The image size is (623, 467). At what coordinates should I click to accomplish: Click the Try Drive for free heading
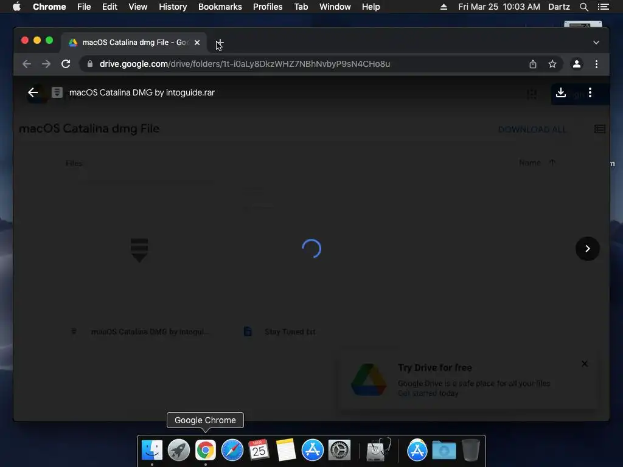click(x=435, y=368)
